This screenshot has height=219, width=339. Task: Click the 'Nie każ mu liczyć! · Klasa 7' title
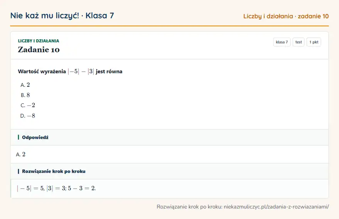tap(62, 15)
